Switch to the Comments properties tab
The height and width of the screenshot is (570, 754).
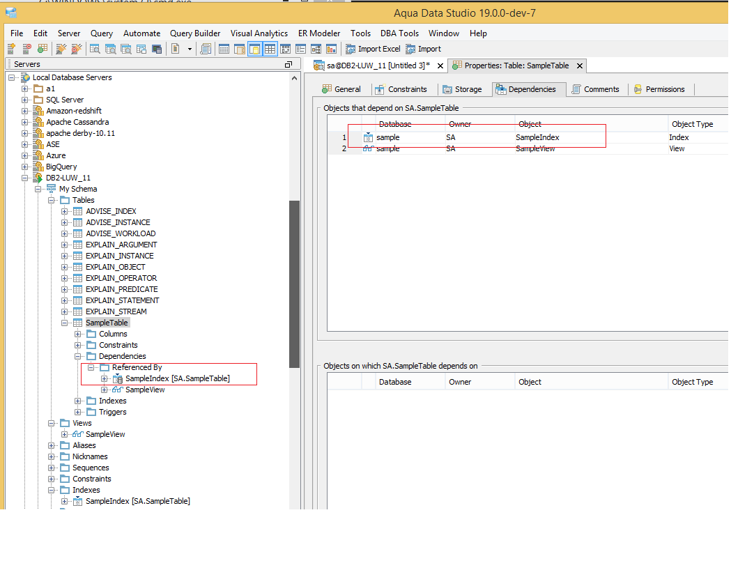(x=595, y=89)
